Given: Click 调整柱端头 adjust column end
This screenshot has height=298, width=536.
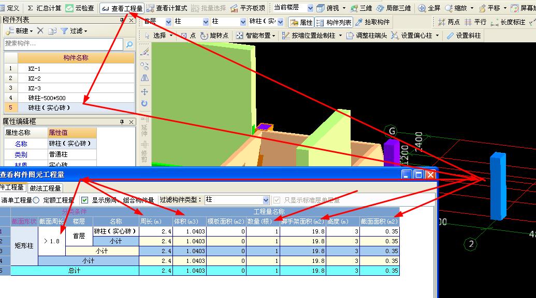Looking at the screenshot, I should tap(367, 36).
